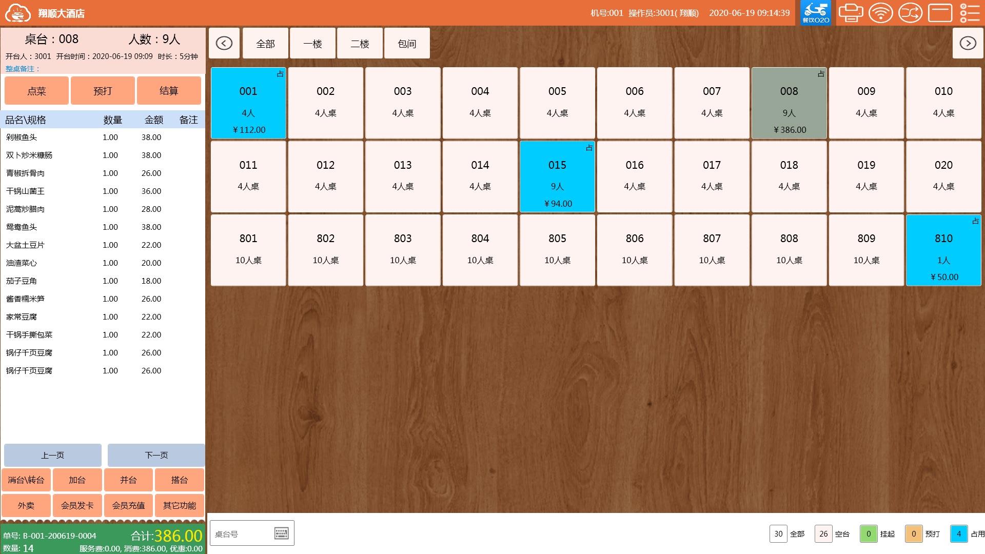Click the printer icon in top bar

pos(851,13)
